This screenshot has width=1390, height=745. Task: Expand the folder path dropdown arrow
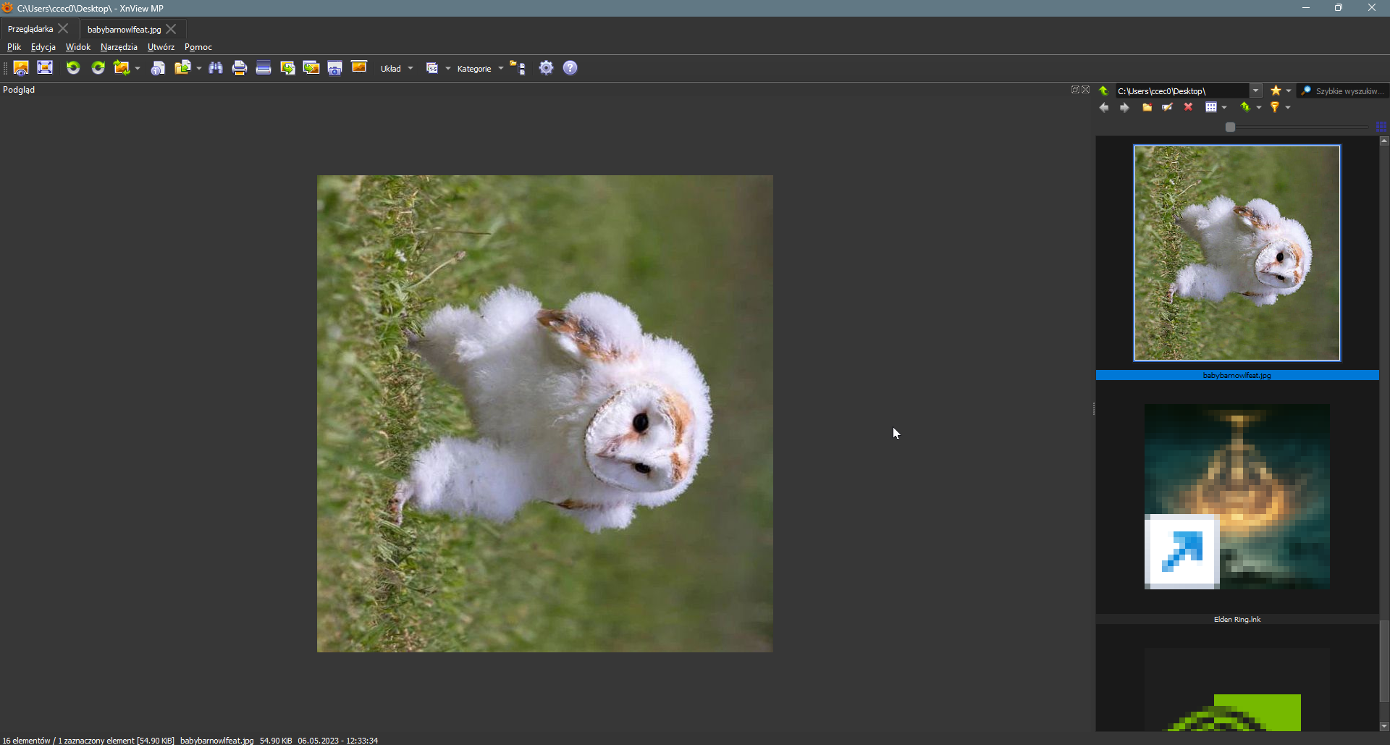click(x=1256, y=91)
